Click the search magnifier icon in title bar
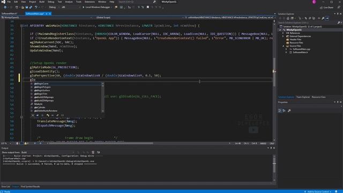The width and height of the screenshot is (343, 193). [x=154, y=2]
